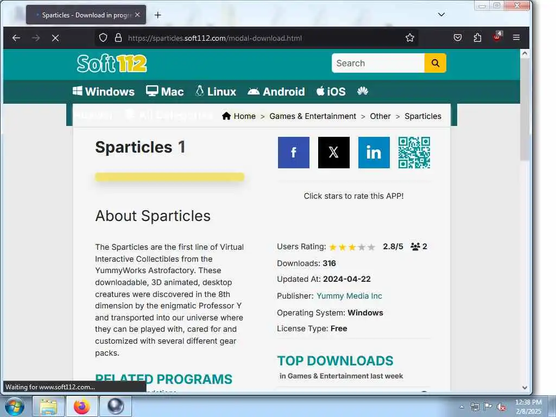Rate the app with the fifth star
This screenshot has width=556, height=417.
click(x=371, y=247)
